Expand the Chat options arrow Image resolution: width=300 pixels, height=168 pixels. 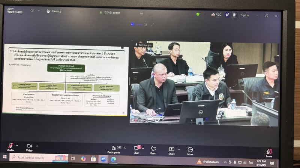[x=143, y=148]
